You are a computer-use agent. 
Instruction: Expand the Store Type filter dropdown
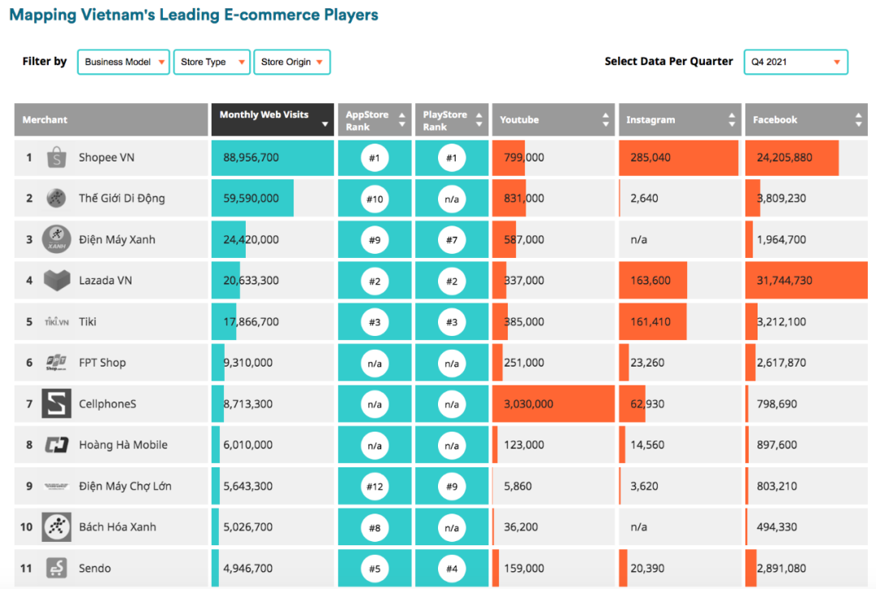point(211,62)
